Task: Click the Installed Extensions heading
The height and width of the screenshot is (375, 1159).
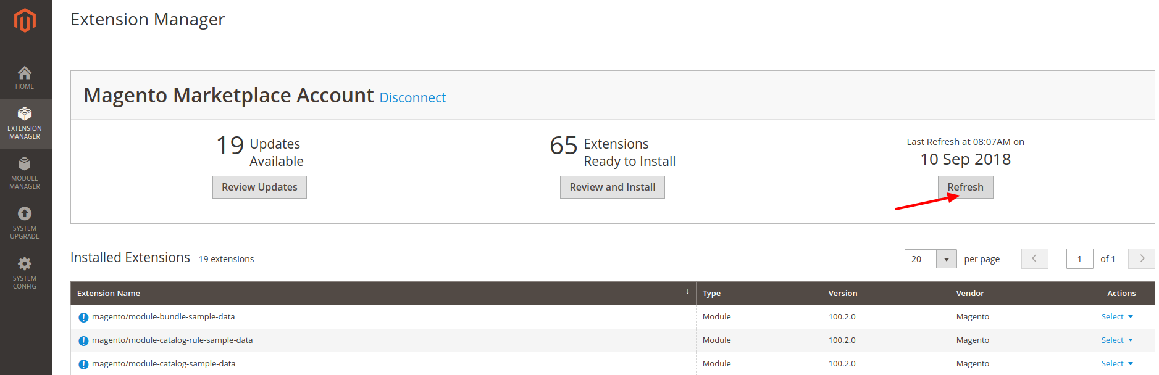Action: tap(130, 257)
